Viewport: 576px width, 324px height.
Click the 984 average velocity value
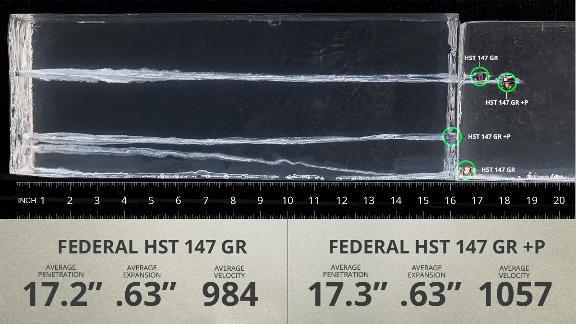(230, 295)
